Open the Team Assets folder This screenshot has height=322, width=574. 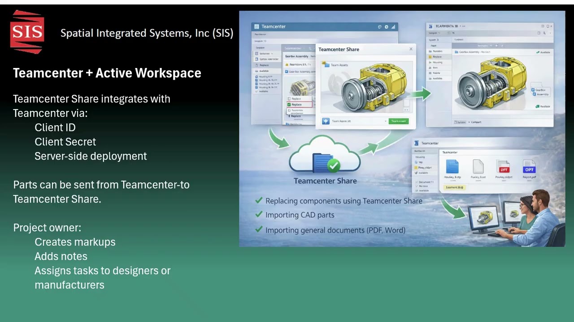click(x=335, y=65)
